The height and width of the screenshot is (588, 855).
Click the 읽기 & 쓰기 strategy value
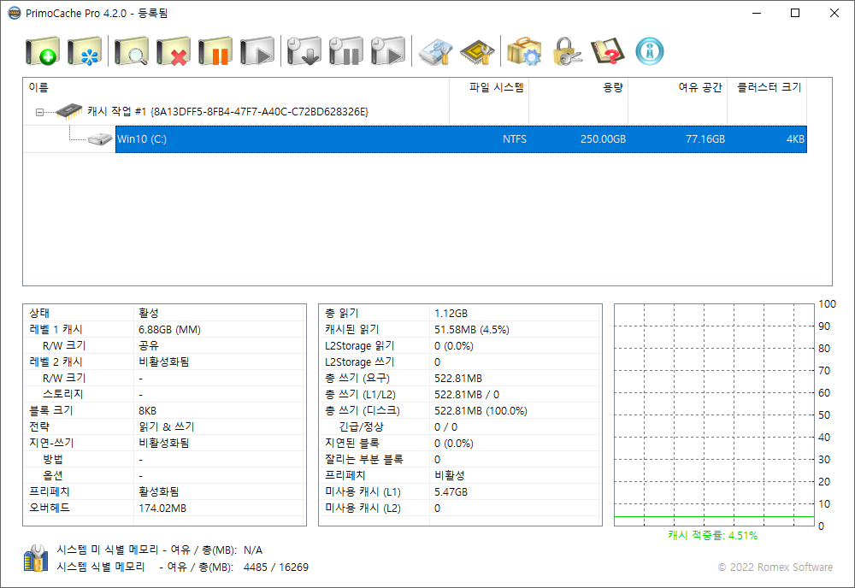pos(167,426)
